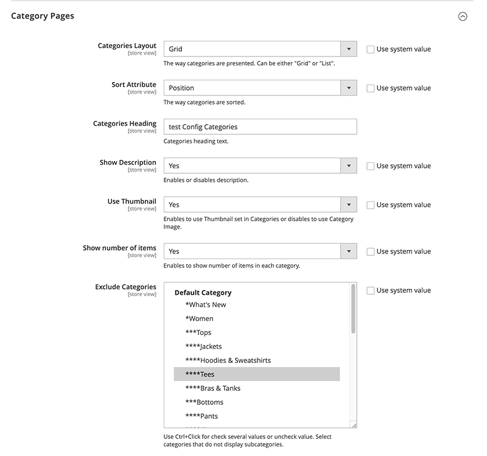Check system value for Show number of items
The height and width of the screenshot is (456, 487).
[x=371, y=251]
